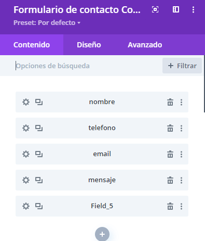Expand the Preset: Por defecto dropdown
Screen dimensions: 205x241
pyautogui.click(x=47, y=23)
